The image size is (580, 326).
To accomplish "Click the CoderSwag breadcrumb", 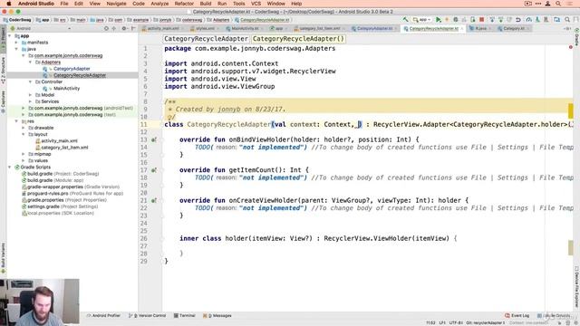I will pyautogui.click(x=17, y=20).
